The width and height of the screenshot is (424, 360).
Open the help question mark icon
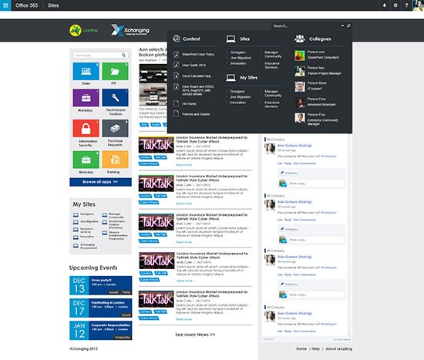pyautogui.click(x=406, y=5)
